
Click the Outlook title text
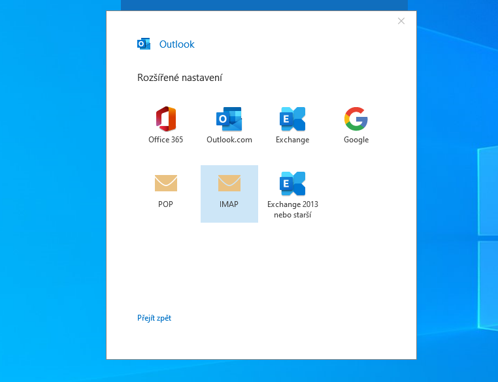pos(176,44)
